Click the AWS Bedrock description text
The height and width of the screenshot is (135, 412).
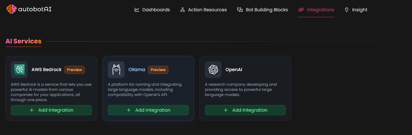tap(51, 92)
